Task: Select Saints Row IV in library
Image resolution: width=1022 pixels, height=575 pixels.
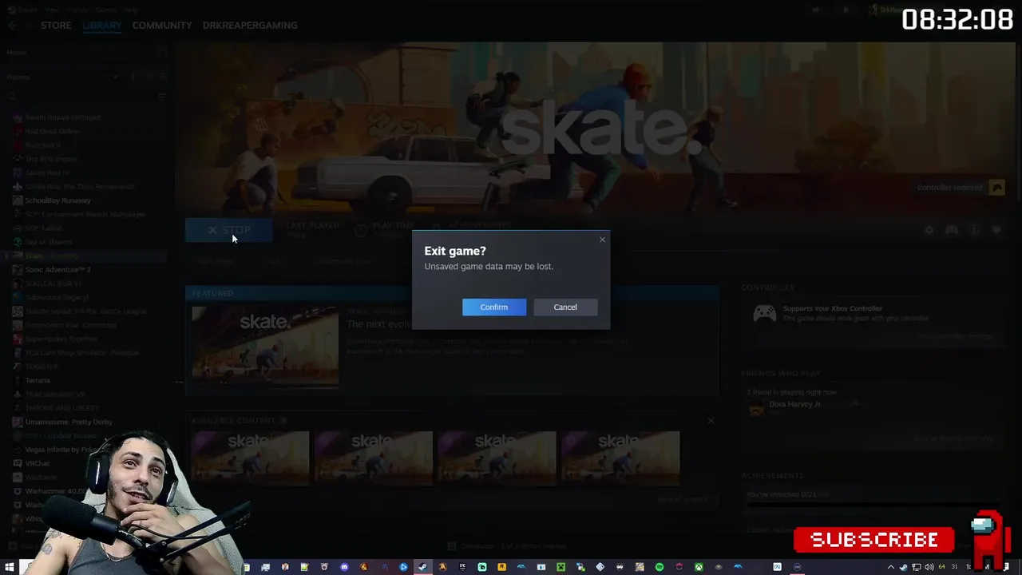Action: click(x=47, y=172)
